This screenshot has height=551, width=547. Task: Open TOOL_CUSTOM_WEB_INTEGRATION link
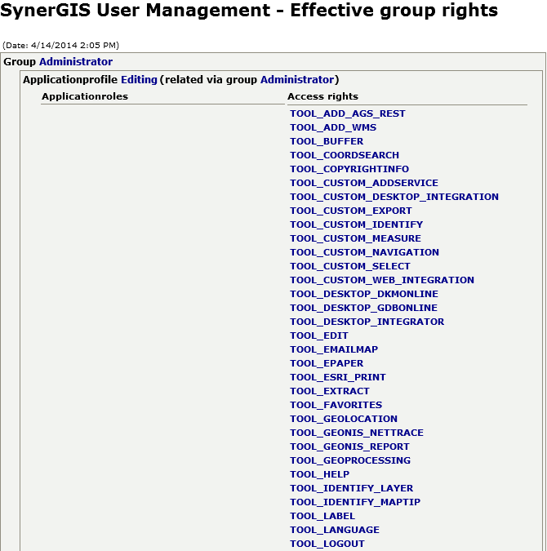coord(382,280)
